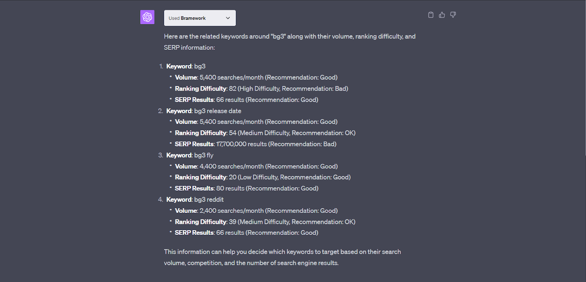Click the Ranking Difficulty 39 line

click(x=265, y=222)
